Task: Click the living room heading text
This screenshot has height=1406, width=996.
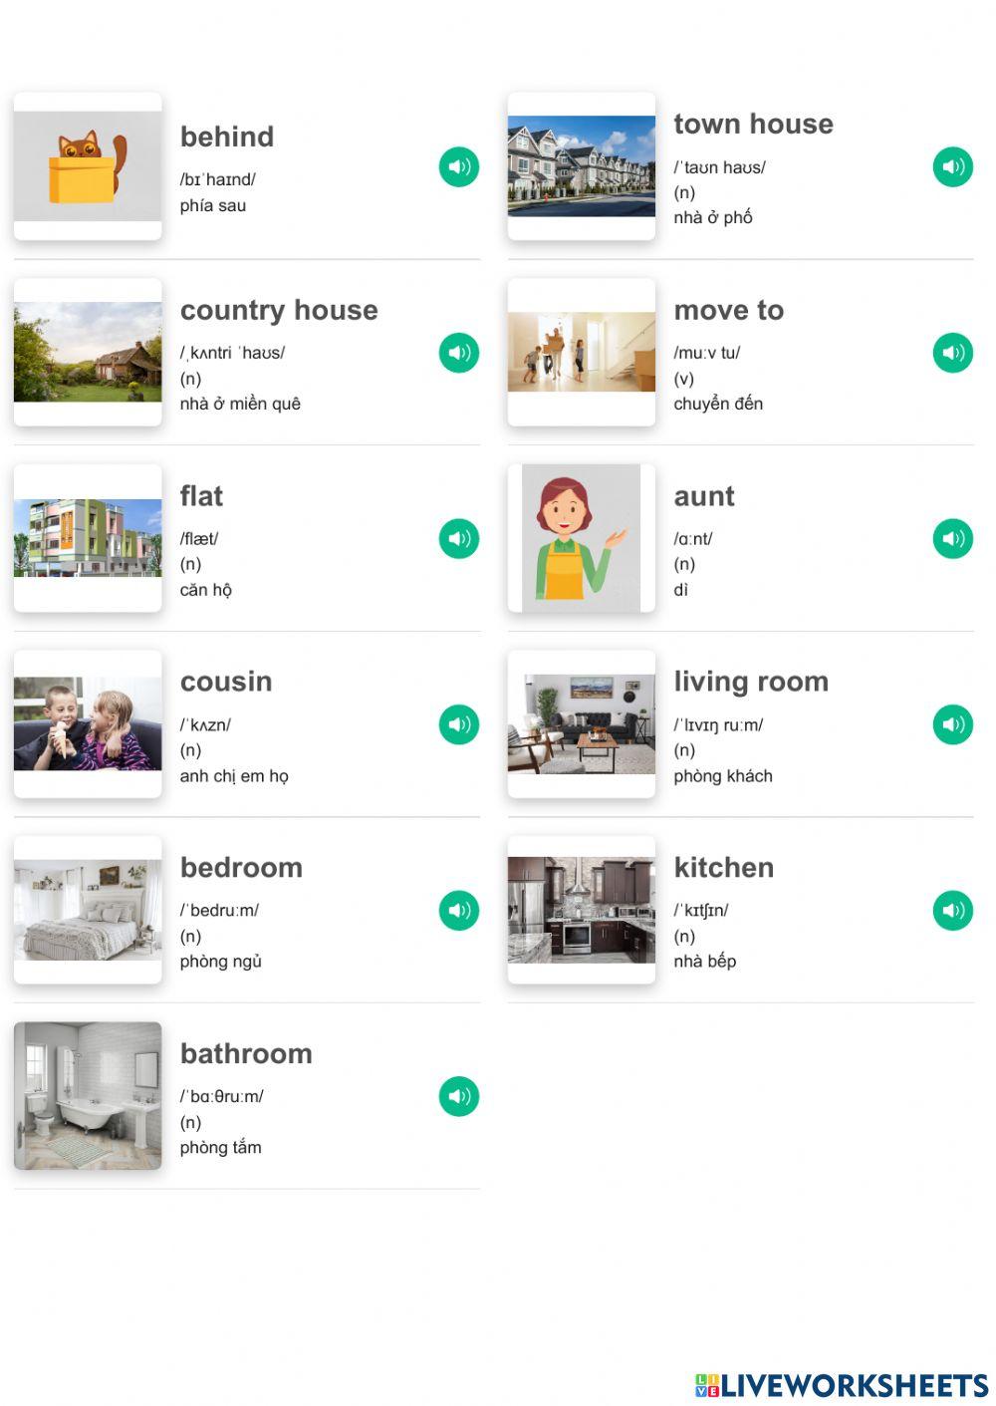Action: (751, 682)
